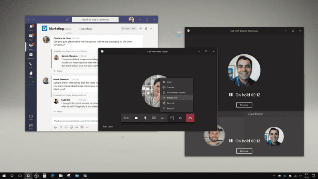
Task: Open more actions ellipsis in call toolbar
Action: point(163,118)
